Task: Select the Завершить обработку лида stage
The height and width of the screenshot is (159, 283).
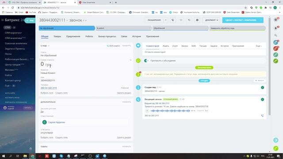Action: [x=237, y=28]
